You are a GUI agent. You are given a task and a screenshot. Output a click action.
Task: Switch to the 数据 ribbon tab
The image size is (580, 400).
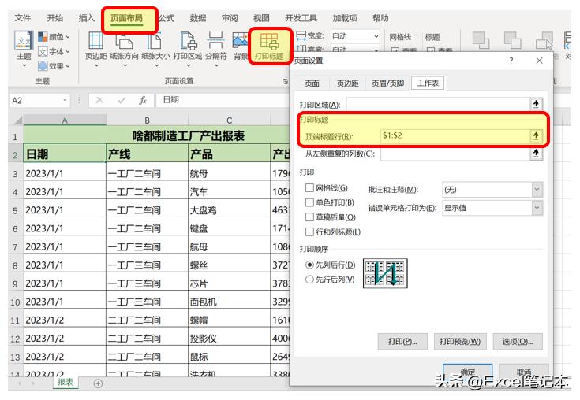[x=198, y=17]
